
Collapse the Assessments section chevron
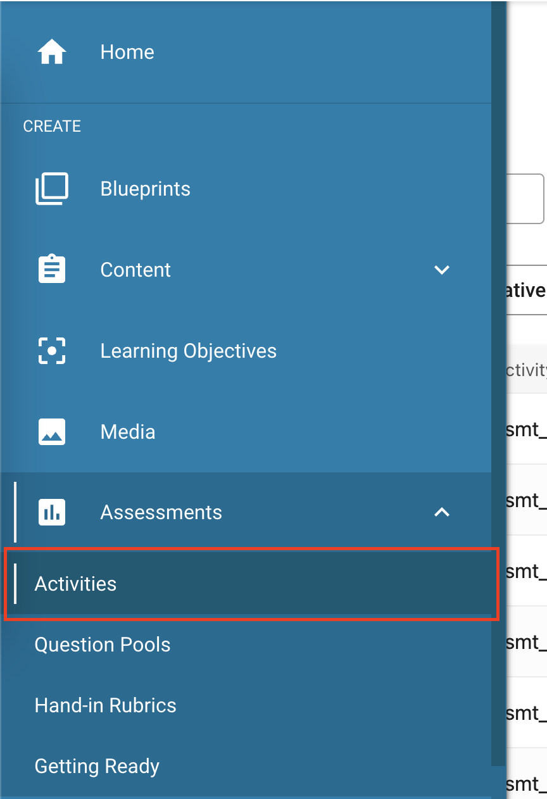[442, 512]
